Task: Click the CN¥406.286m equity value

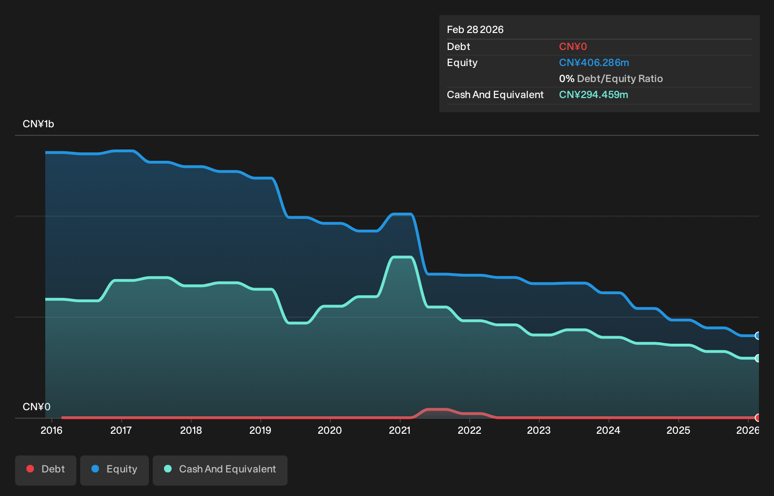Action: pyautogui.click(x=594, y=63)
